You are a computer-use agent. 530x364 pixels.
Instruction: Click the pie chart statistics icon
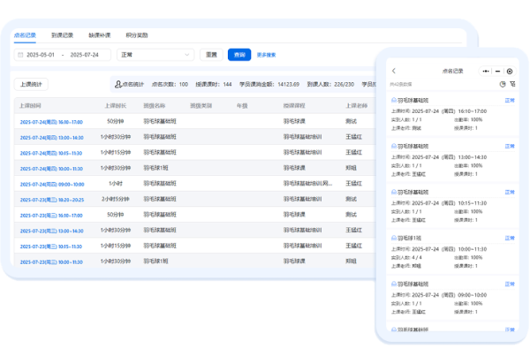coord(502,85)
